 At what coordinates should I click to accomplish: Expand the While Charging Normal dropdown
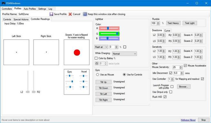(124, 54)
